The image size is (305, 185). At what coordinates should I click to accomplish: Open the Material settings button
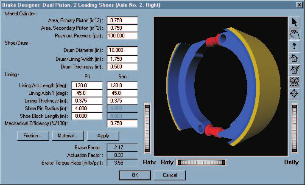click(x=68, y=136)
